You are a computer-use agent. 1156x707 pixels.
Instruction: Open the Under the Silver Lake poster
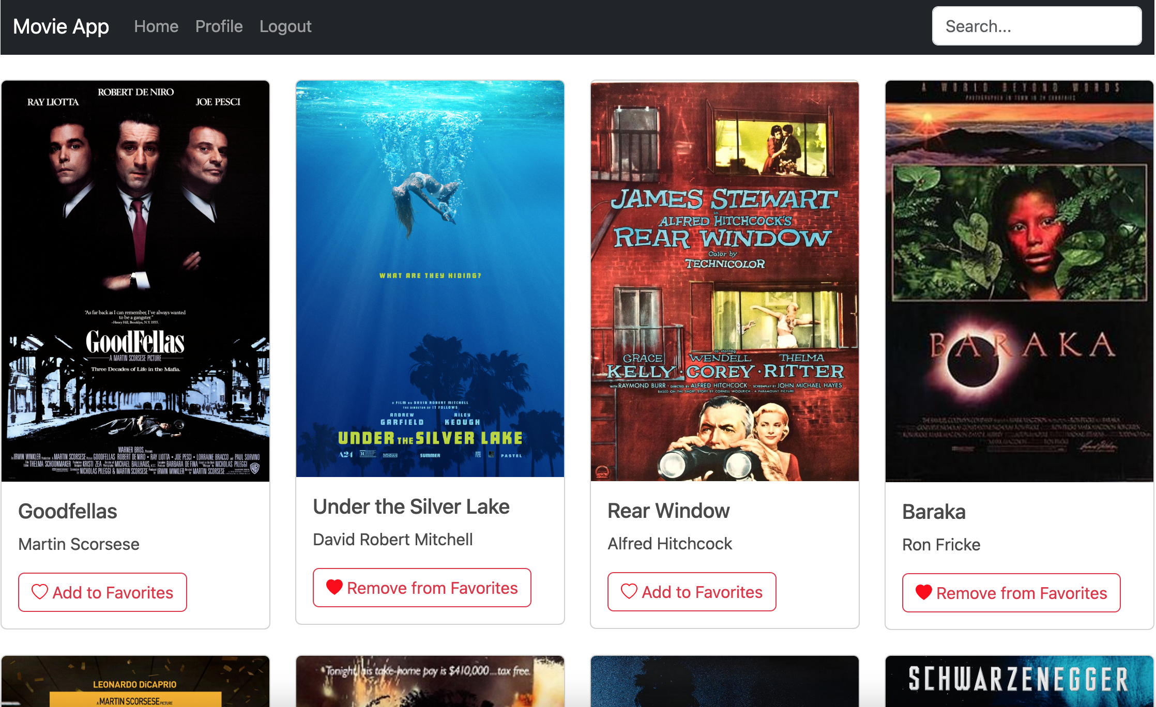[x=430, y=279]
